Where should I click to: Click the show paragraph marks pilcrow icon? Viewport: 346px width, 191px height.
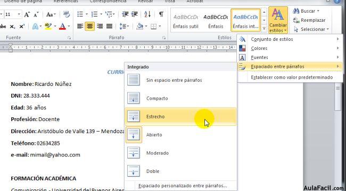pos(161,14)
